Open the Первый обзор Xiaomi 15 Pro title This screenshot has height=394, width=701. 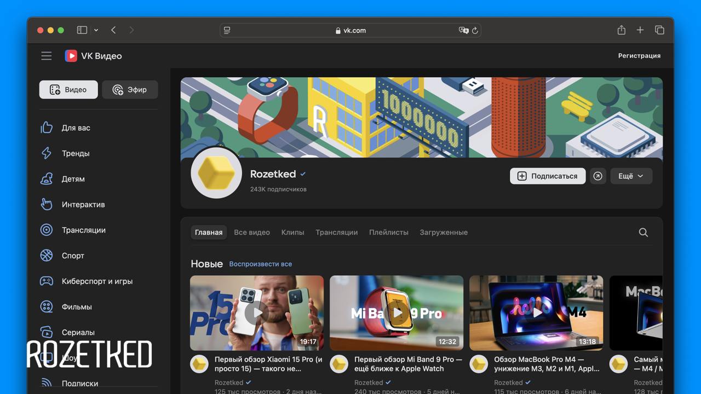click(268, 364)
